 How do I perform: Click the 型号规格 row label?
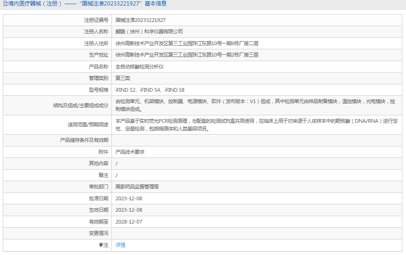click(99, 90)
